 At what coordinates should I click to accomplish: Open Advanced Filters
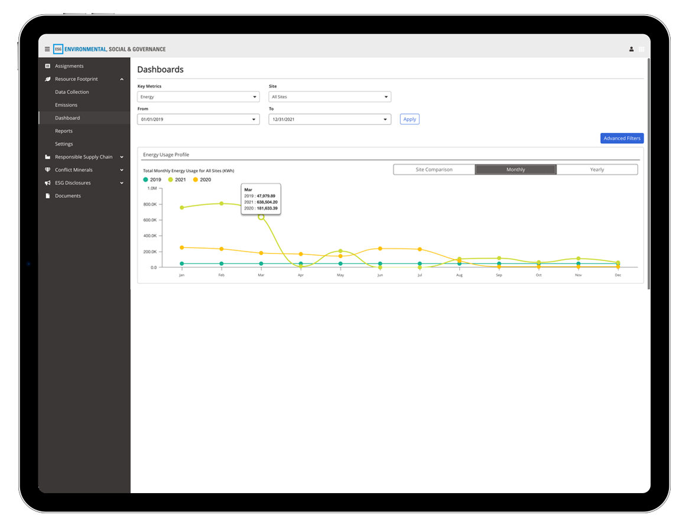click(x=622, y=138)
